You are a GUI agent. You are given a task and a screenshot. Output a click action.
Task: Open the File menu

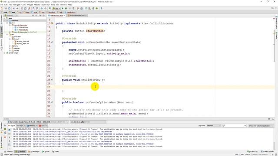[2, 5]
